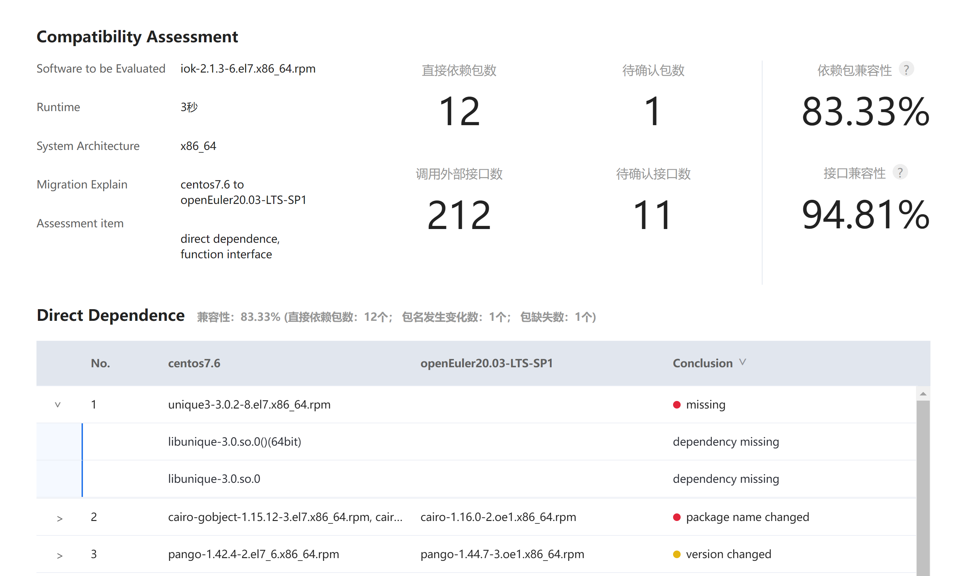Click yellow dot beside version changed
The width and height of the screenshot is (980, 576).
click(677, 554)
